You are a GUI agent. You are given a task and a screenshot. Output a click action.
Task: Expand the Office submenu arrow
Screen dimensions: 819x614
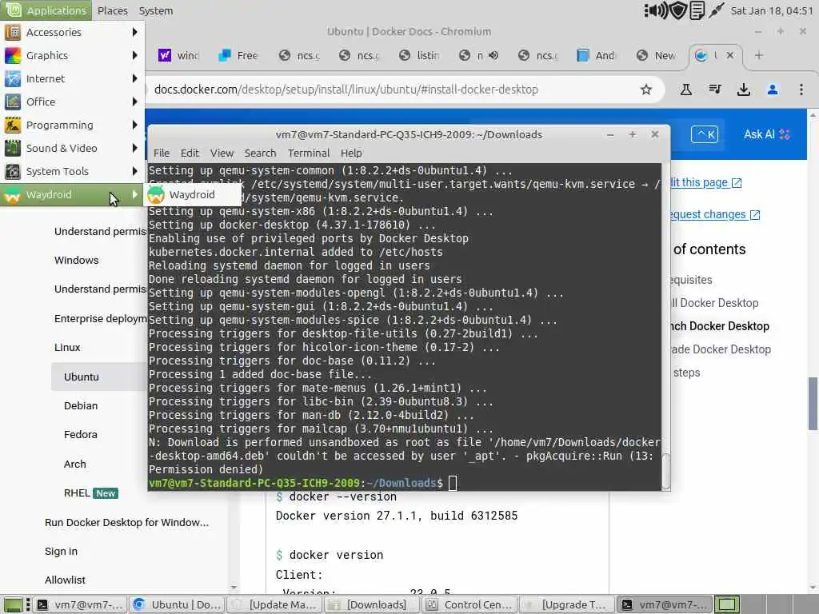click(134, 102)
